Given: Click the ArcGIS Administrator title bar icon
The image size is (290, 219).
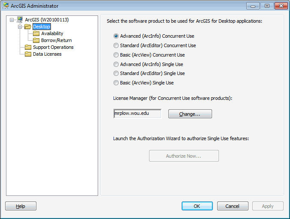Looking at the screenshot, I should tap(6, 6).
